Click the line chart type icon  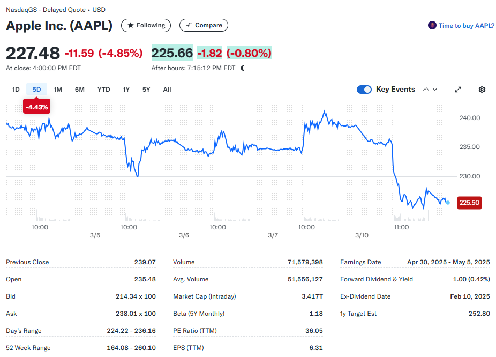(x=426, y=90)
